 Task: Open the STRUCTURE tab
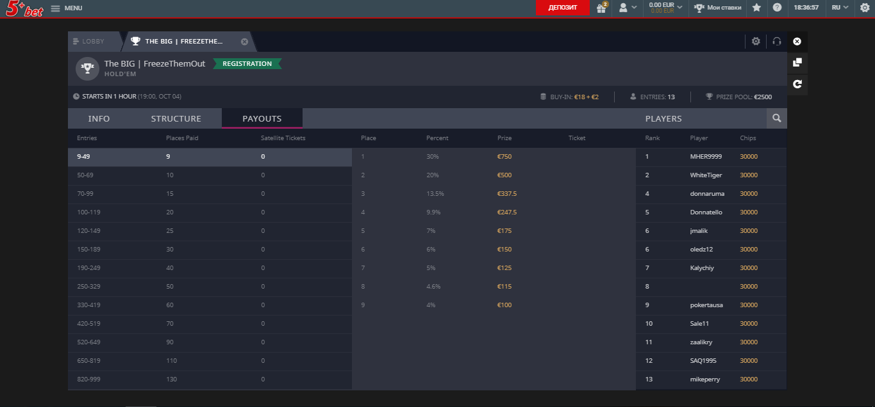click(176, 119)
